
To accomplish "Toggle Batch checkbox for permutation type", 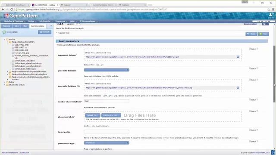I will point(250,141).
